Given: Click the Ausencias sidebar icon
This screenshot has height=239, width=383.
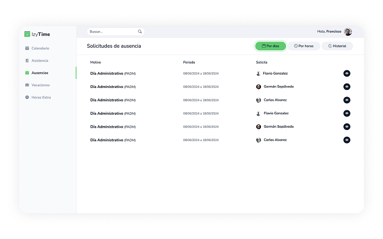Looking at the screenshot, I should 27,73.
